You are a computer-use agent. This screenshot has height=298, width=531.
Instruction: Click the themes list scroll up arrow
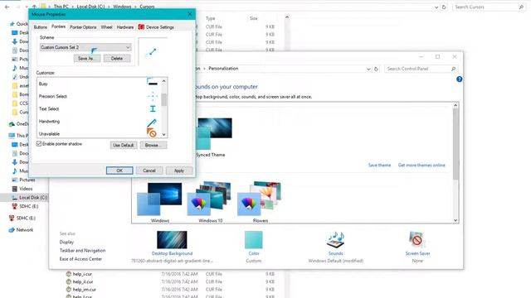(455, 105)
